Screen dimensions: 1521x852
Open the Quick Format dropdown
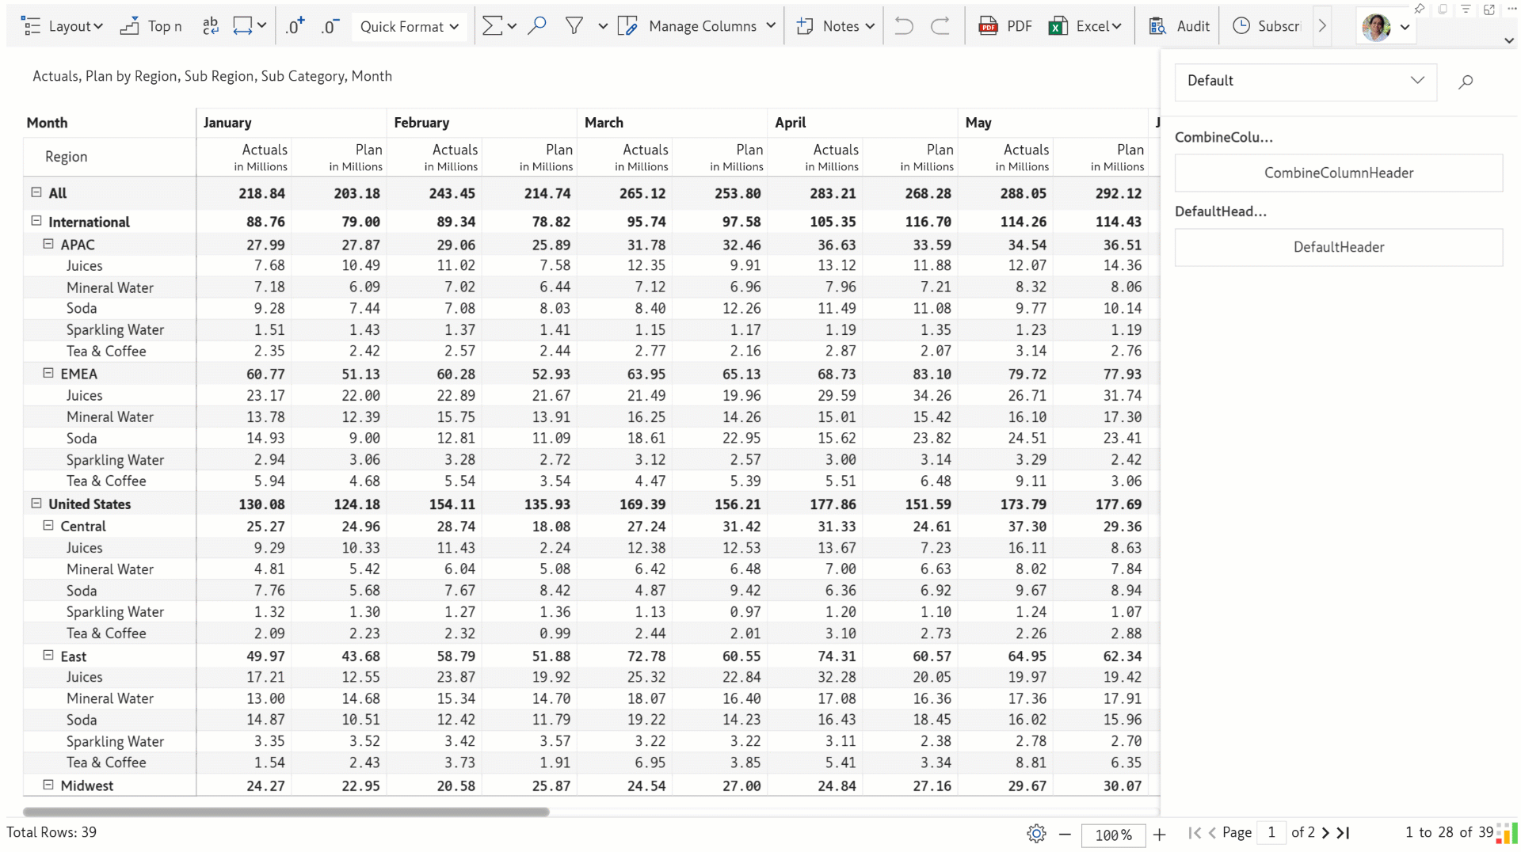pyautogui.click(x=409, y=26)
